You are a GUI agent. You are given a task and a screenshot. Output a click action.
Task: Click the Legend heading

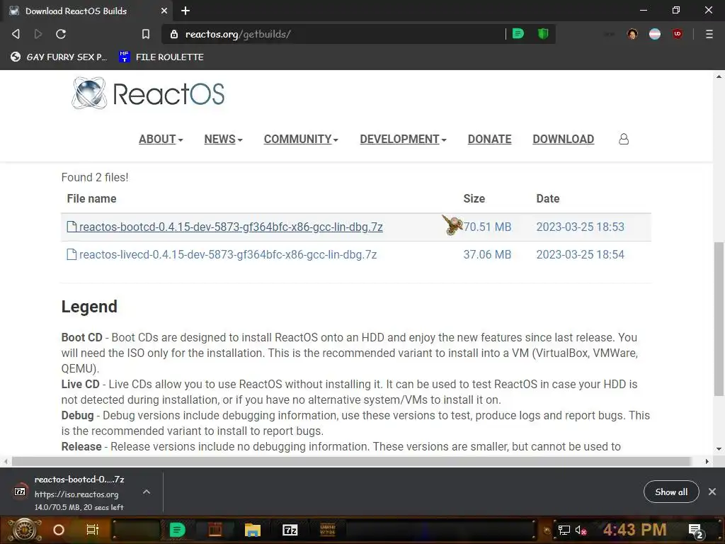(x=89, y=306)
